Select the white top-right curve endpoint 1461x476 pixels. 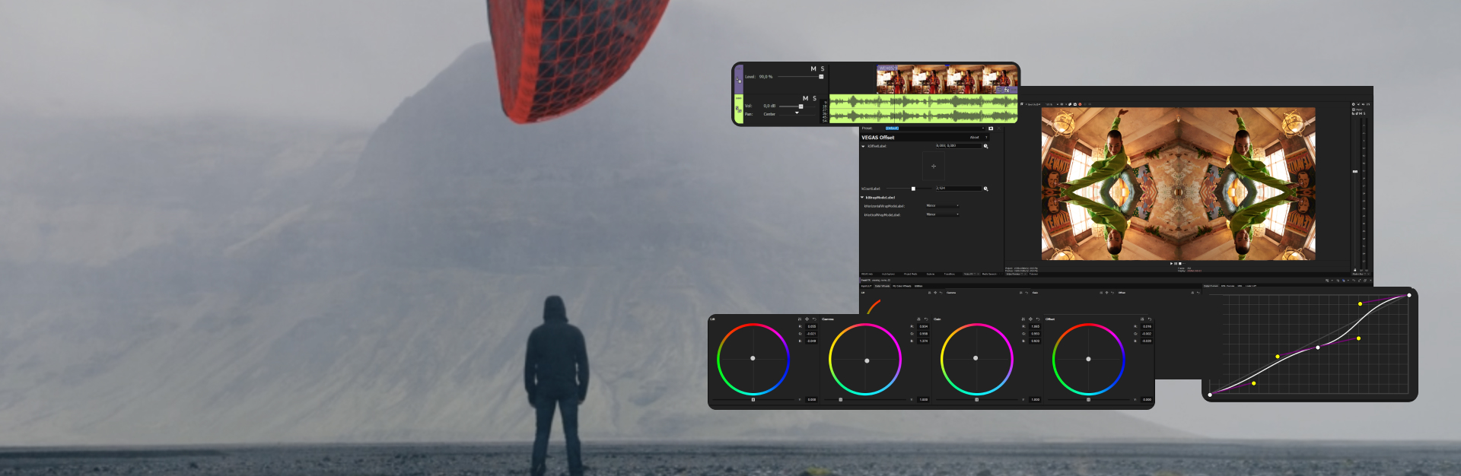(1408, 295)
